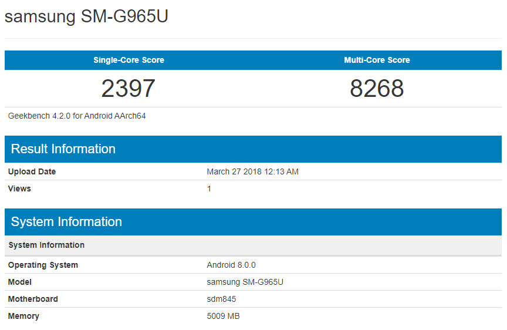The height and width of the screenshot is (330, 507).
Task: Select the Android 8.0.0 value
Action: click(x=231, y=265)
